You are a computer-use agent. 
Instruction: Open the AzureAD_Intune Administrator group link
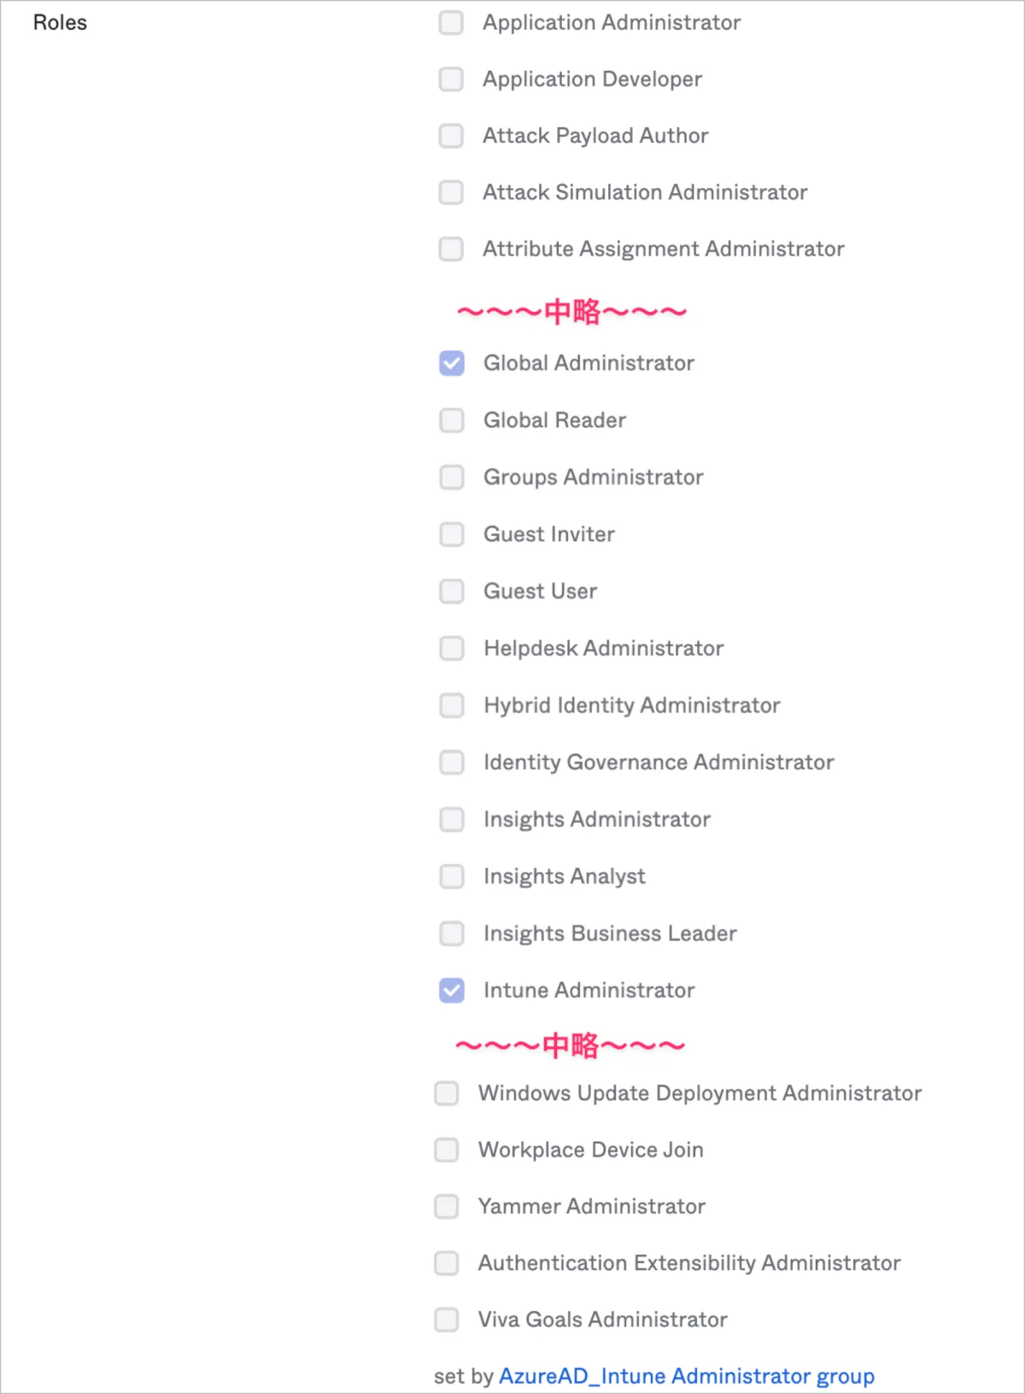686,1376
